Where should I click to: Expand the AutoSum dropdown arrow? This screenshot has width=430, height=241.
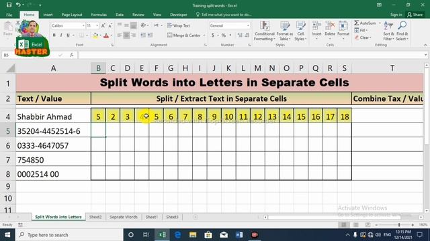[x=380, y=23]
